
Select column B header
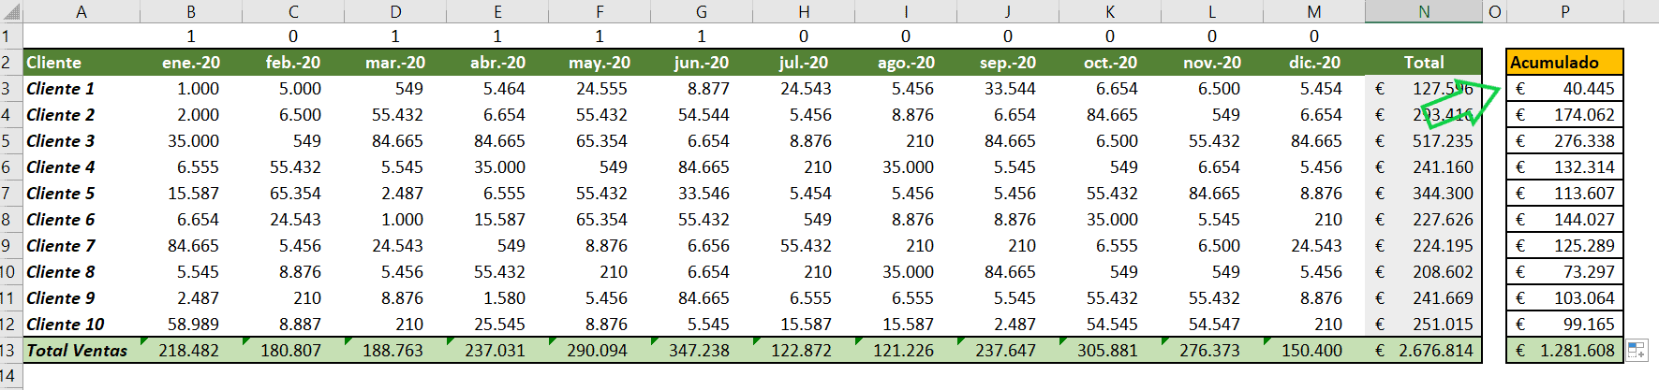191,11
